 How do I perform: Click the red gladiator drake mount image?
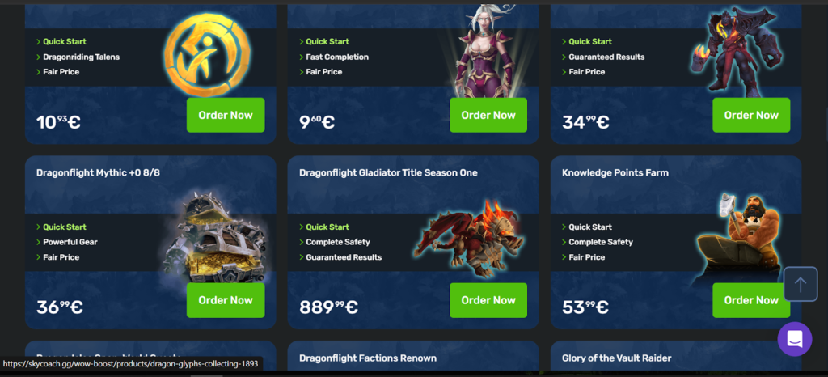click(x=469, y=238)
